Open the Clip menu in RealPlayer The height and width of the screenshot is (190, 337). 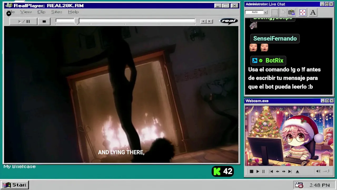41,12
